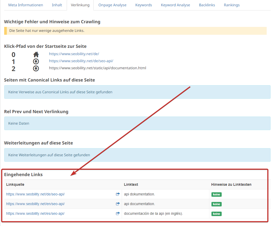Click the Weiterleitungen auf diese Seite heading

[x=38, y=143]
